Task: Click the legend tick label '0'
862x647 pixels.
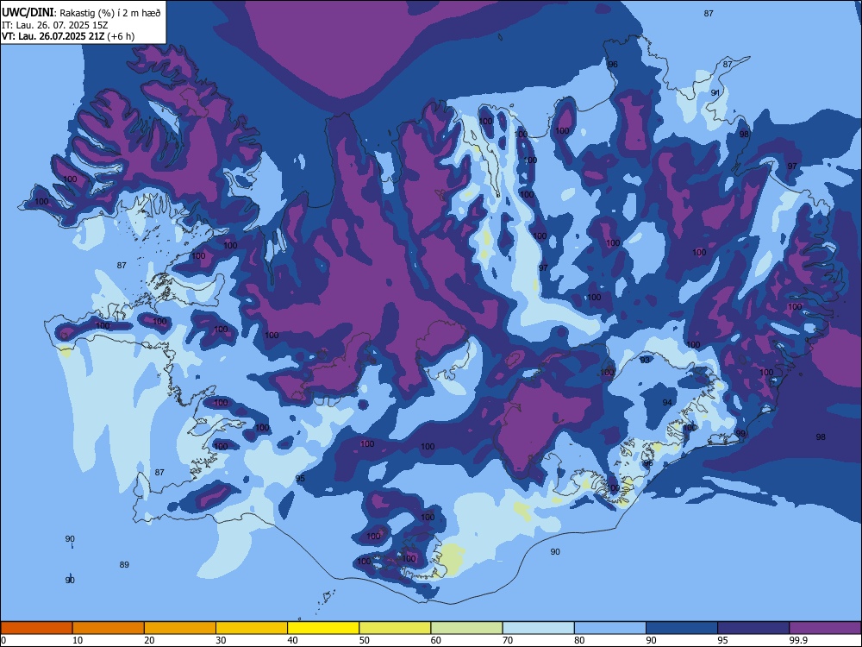Action: tap(3, 640)
